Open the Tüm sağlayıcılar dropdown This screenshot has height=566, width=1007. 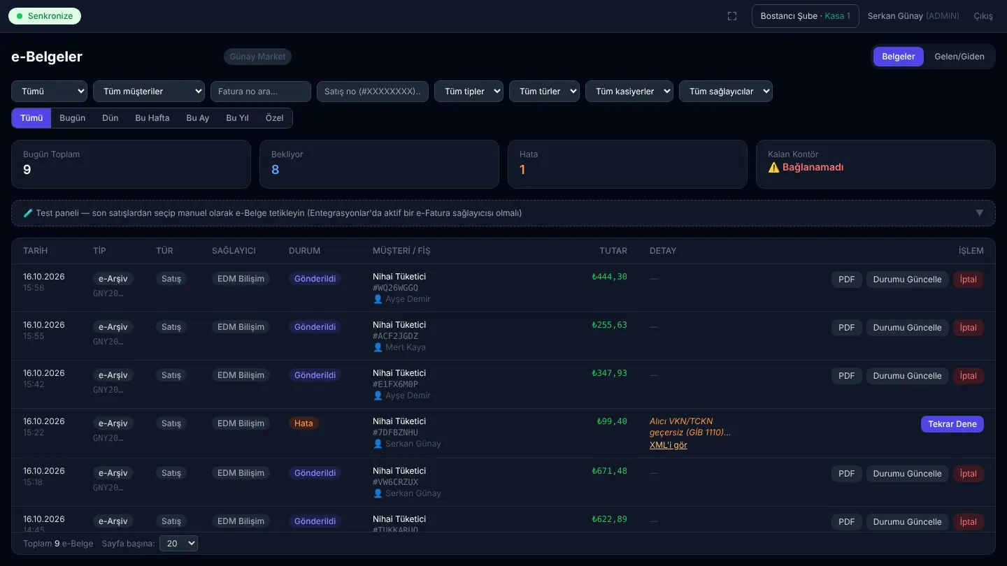click(726, 92)
